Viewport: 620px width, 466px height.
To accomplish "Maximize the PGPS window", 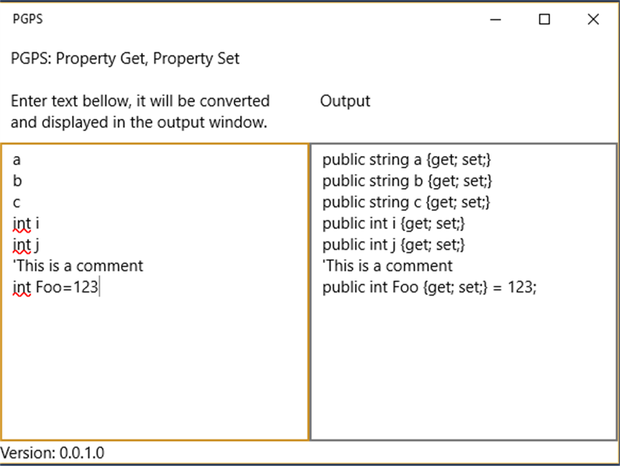I will 544,20.
